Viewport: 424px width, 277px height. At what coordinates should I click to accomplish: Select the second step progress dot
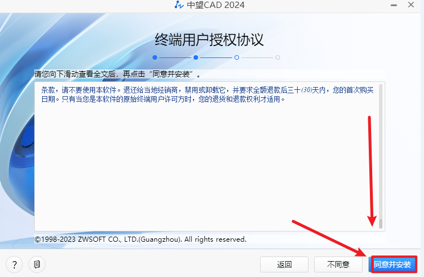click(196, 57)
